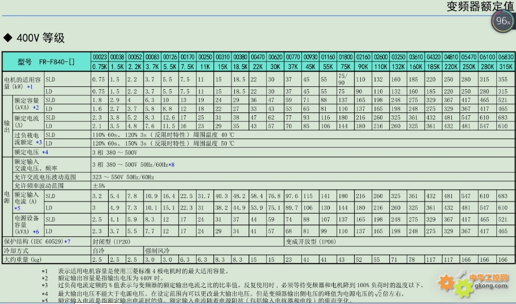Image resolution: width=516 pixels, height=304 pixels.
Task: Click the 89.7 LD input current cell
Action: coord(292,208)
